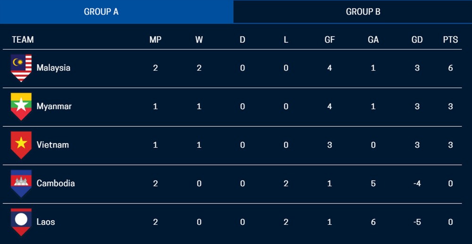Open the Myanmar team name link

(54, 106)
